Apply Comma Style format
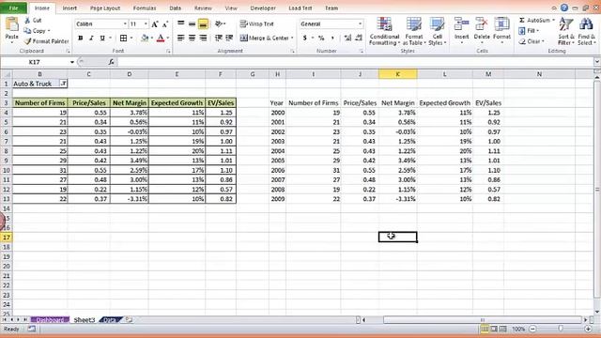601x338 pixels. point(332,38)
